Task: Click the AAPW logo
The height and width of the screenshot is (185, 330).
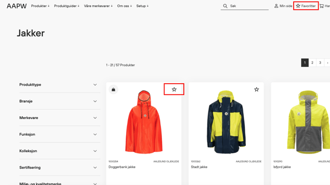Action: (x=17, y=6)
